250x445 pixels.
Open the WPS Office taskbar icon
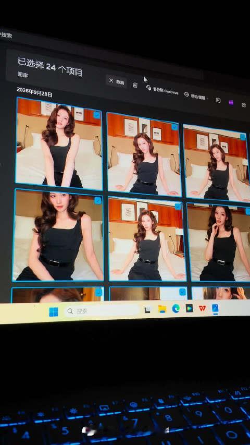point(202,308)
